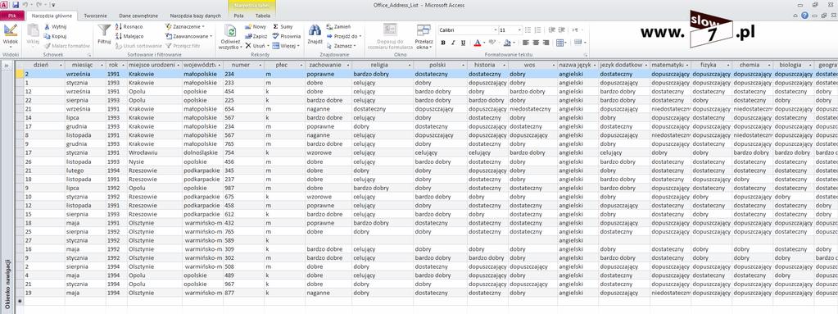This screenshot has height=314, width=838.
Task: Click the Access application icon in title bar
Action: click(x=4, y=5)
